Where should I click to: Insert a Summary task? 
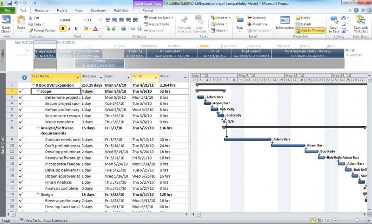coord(257,18)
